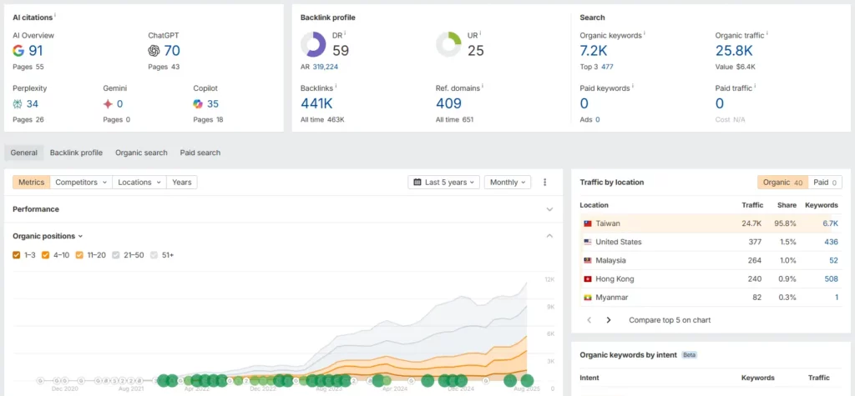855x396 pixels.
Task: Toggle the 4–10 positions checkbox
Action: click(45, 254)
